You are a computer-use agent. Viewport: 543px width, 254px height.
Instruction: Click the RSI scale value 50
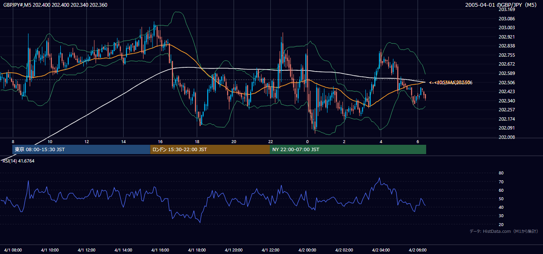501,199
